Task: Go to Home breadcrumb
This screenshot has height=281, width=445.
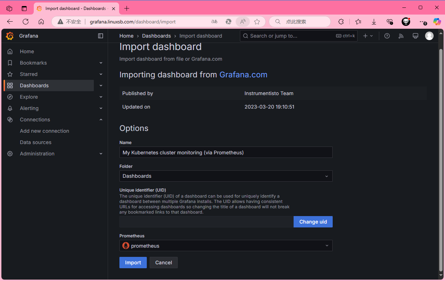Action: coord(127,36)
